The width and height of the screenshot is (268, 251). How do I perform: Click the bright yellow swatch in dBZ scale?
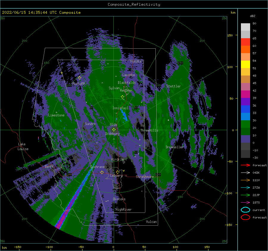pyautogui.click(x=245, y=64)
